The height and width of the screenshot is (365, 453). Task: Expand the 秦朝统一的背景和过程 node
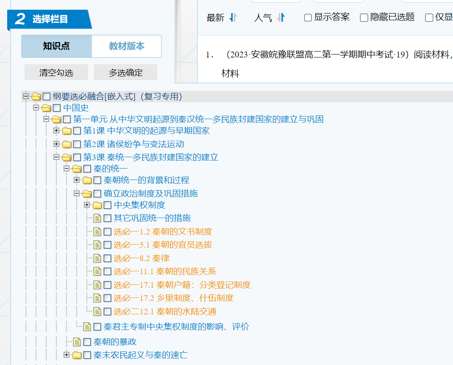pyautogui.click(x=77, y=180)
